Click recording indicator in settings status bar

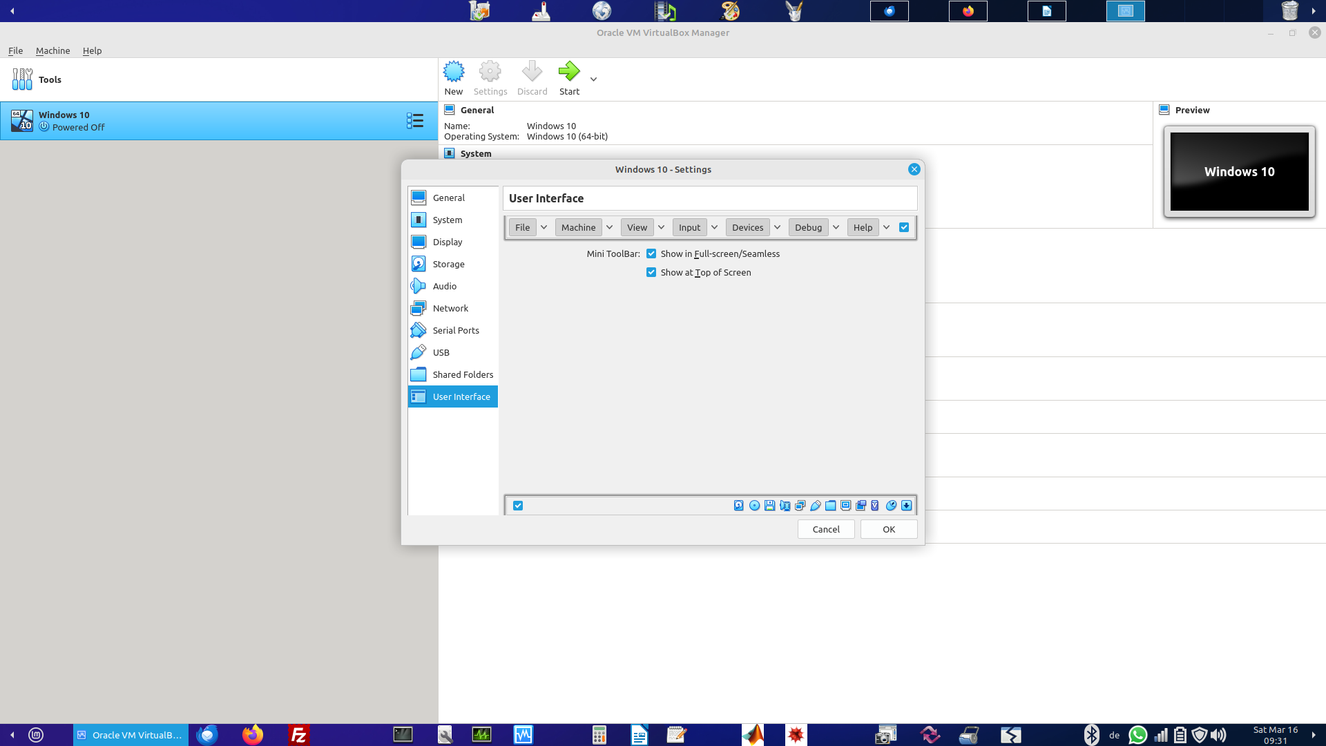861,506
